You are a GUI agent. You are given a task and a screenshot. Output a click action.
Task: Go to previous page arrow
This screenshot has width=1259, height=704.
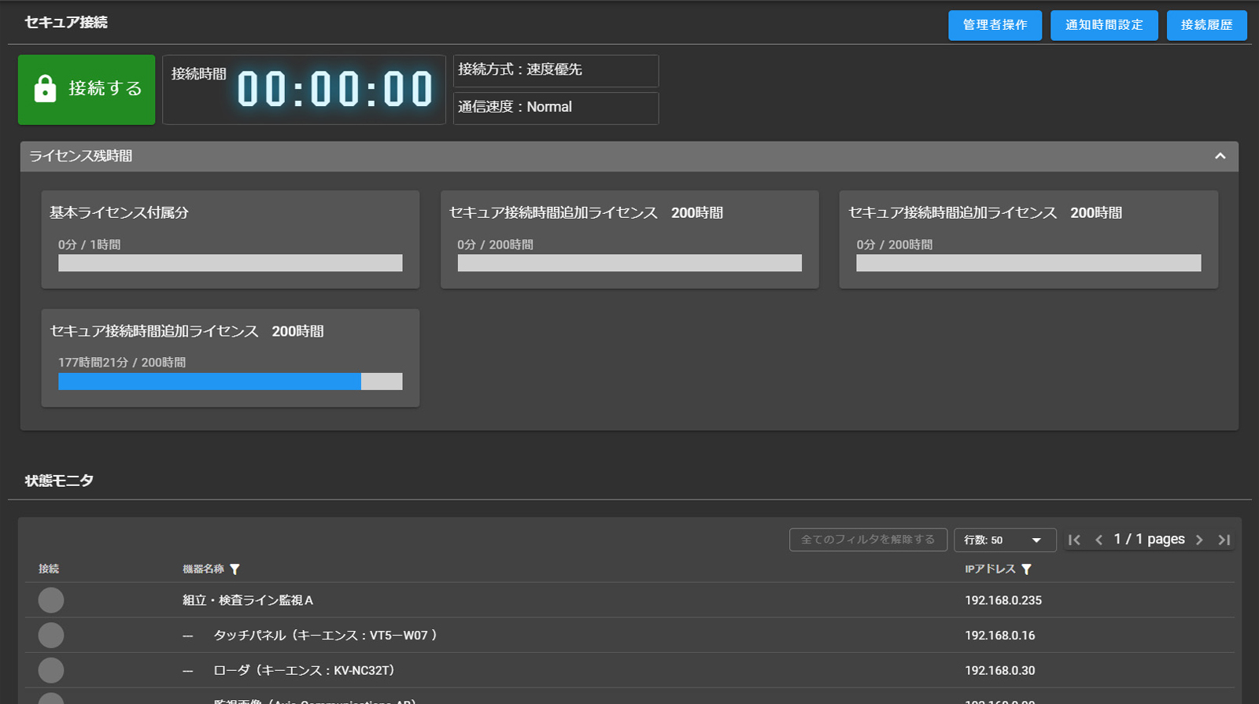pos(1098,540)
